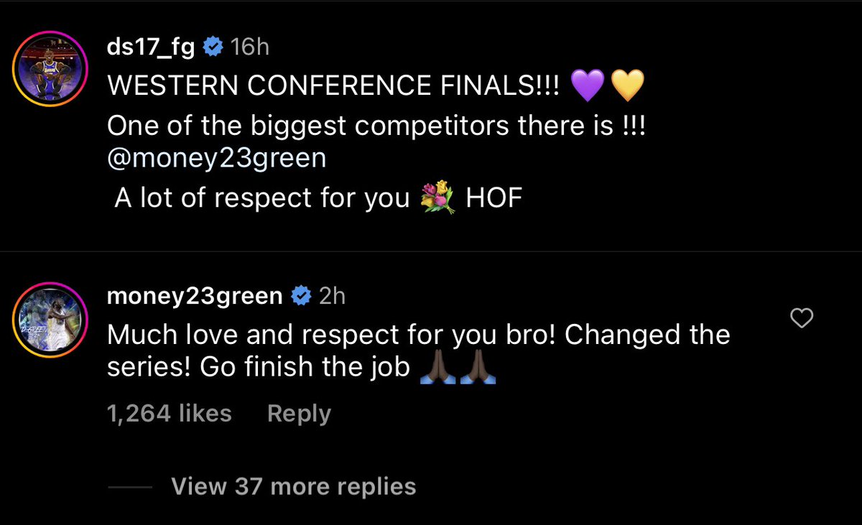862x525 pixels.
Task: Like the money23green reply with heart icon
Action: [801, 317]
